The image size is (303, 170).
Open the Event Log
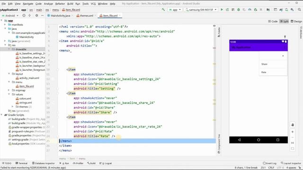(x=269, y=163)
